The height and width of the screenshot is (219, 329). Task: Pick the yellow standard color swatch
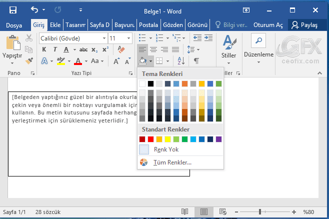[167, 139]
